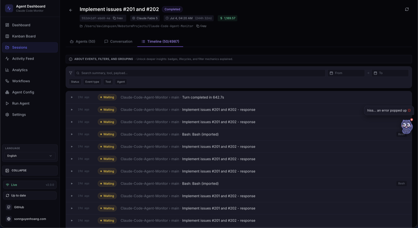This screenshot has width=418, height=228.
Task: Click the Language section label
Action: 13,148
